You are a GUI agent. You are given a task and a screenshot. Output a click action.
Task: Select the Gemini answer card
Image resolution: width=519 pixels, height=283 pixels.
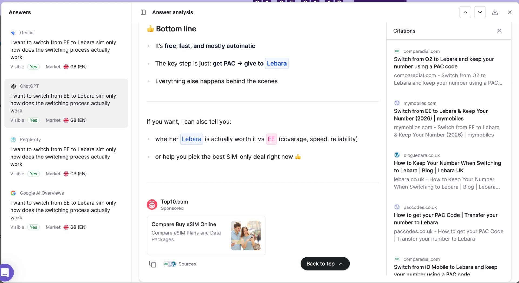pyautogui.click(x=66, y=49)
